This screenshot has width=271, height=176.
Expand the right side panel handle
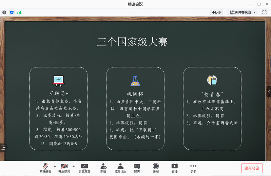[x=269, y=91]
